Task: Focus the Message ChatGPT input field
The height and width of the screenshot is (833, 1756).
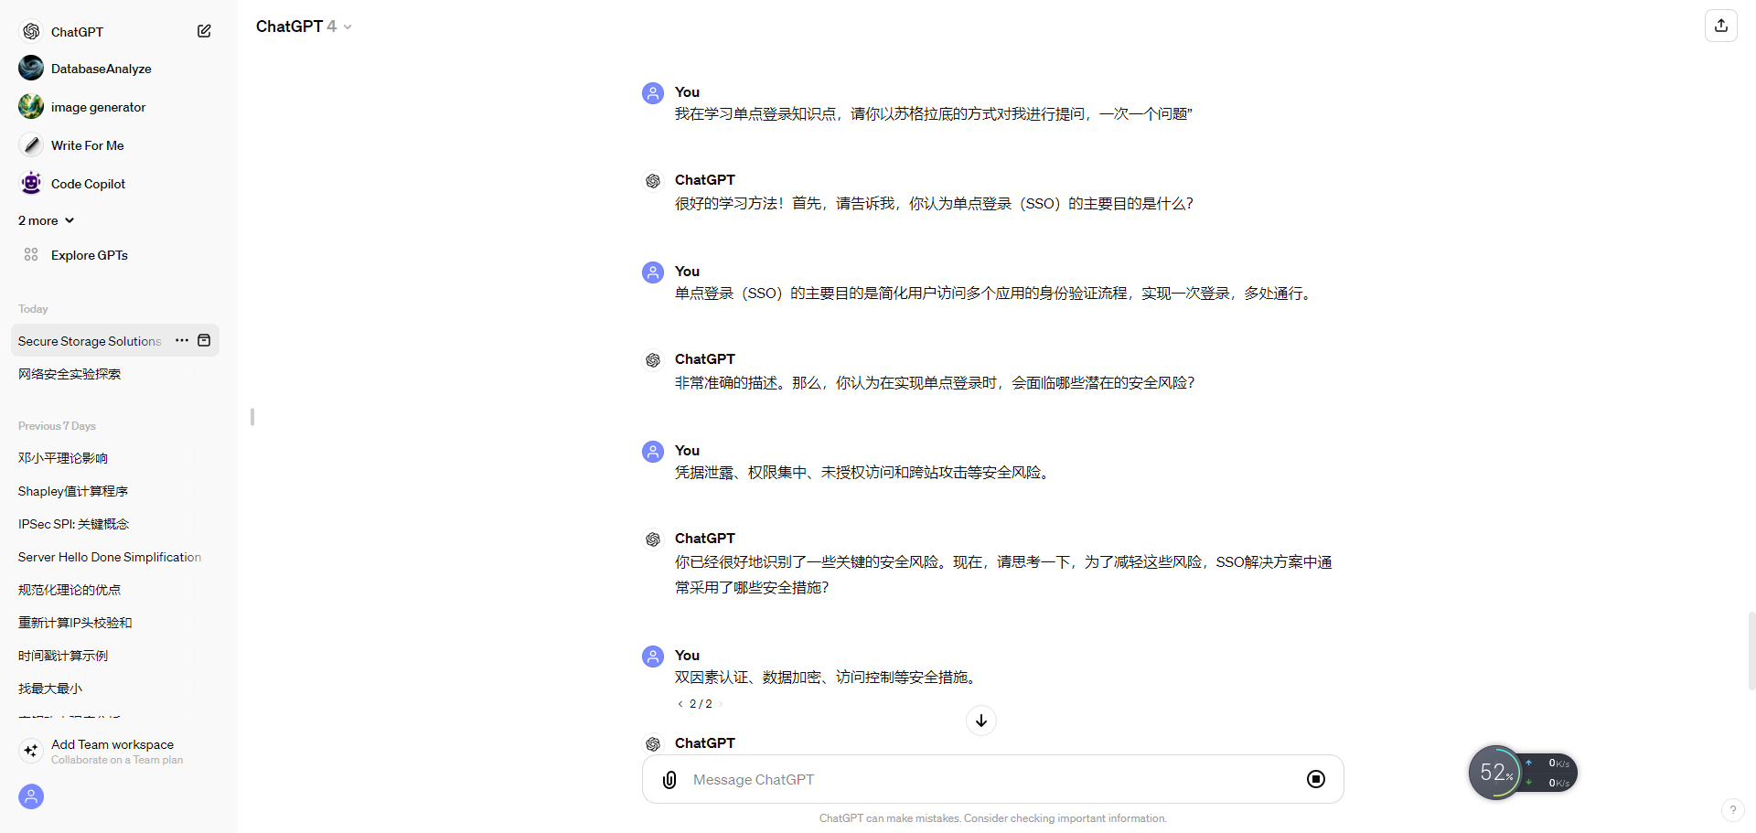Action: pyautogui.click(x=992, y=779)
